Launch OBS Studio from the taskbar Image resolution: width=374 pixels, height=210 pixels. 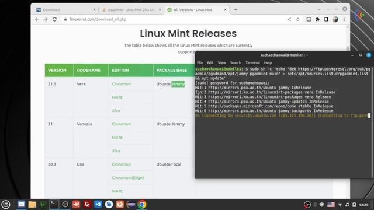[65, 204]
